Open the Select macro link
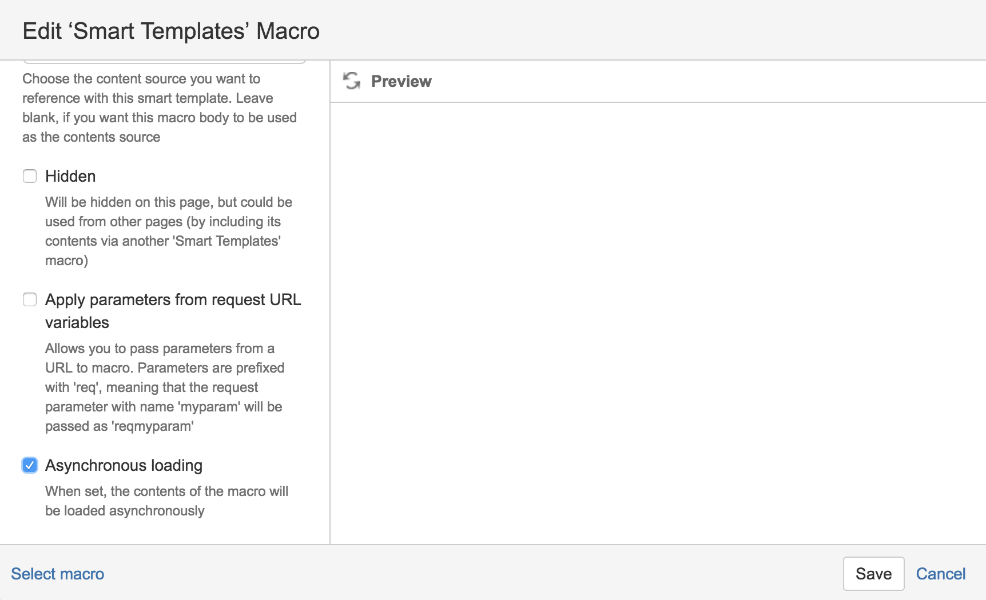This screenshot has width=986, height=600. pyautogui.click(x=58, y=574)
